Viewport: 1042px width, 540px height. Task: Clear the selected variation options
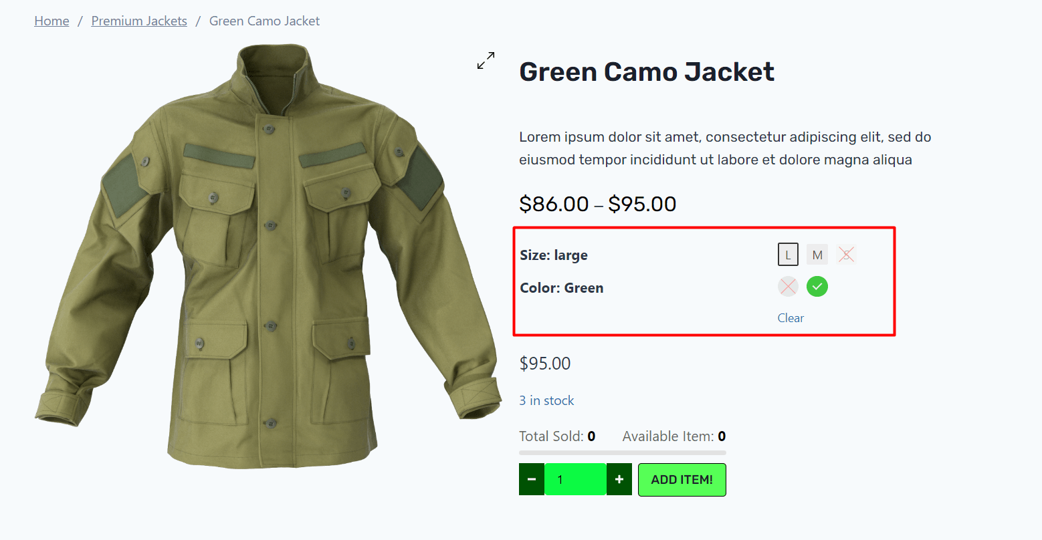tap(791, 318)
